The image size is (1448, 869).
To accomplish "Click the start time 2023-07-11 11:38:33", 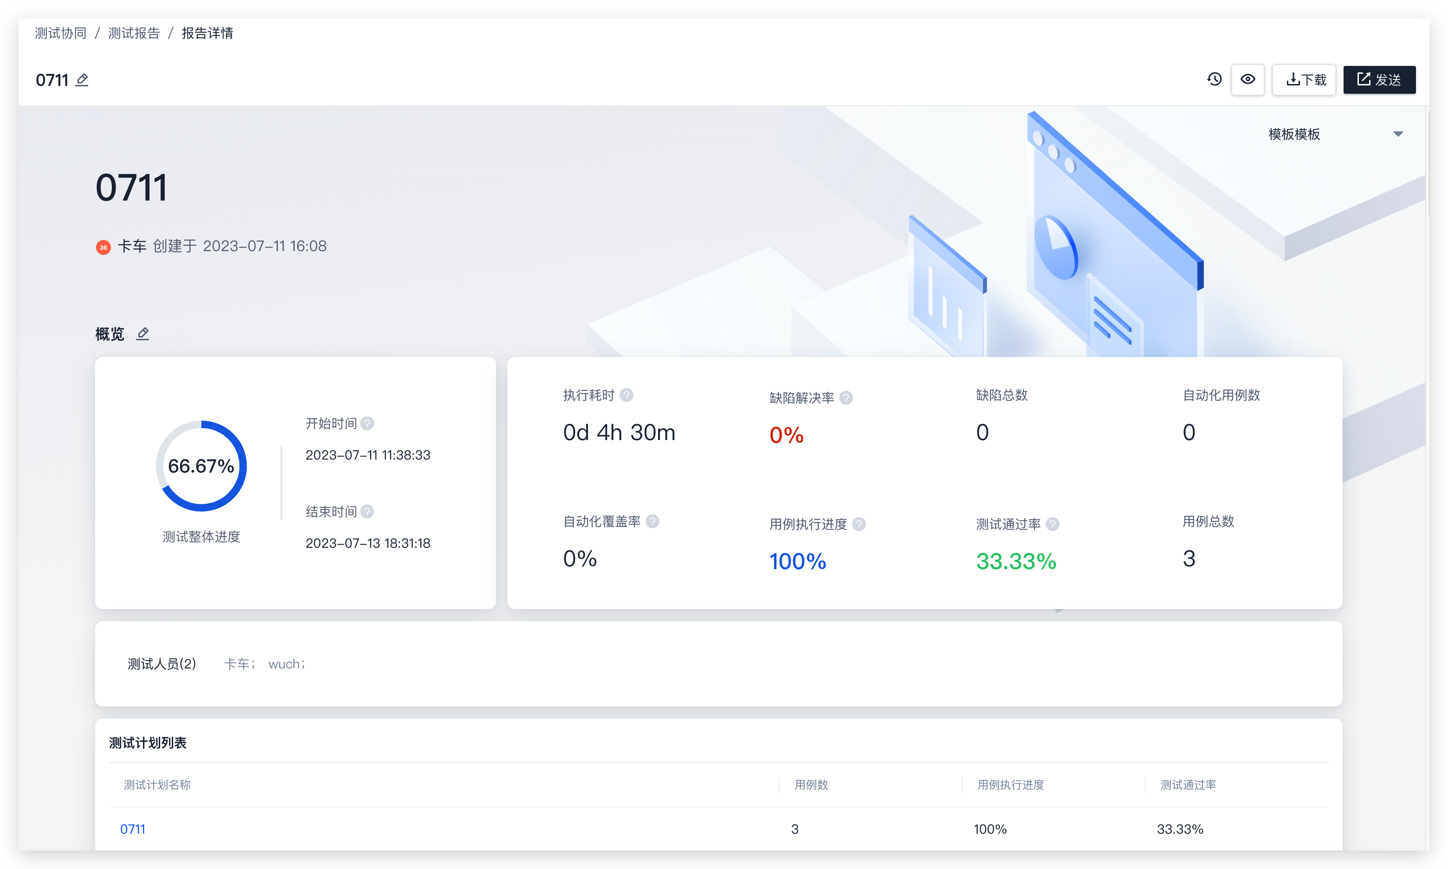I will [368, 455].
